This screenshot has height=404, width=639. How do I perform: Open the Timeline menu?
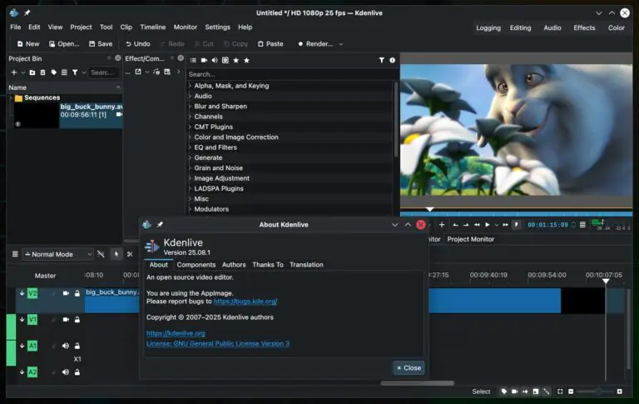[x=152, y=27]
